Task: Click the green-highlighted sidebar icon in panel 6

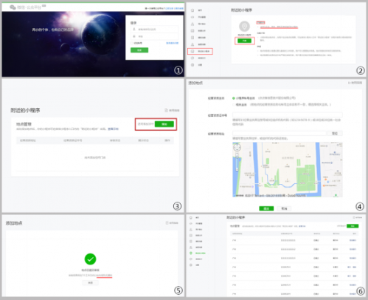Action: click(x=191, y=253)
